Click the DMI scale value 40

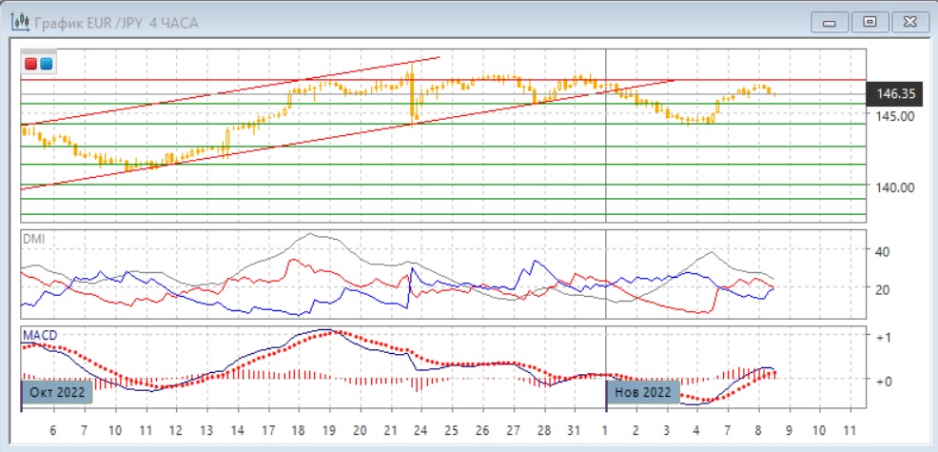click(x=881, y=252)
